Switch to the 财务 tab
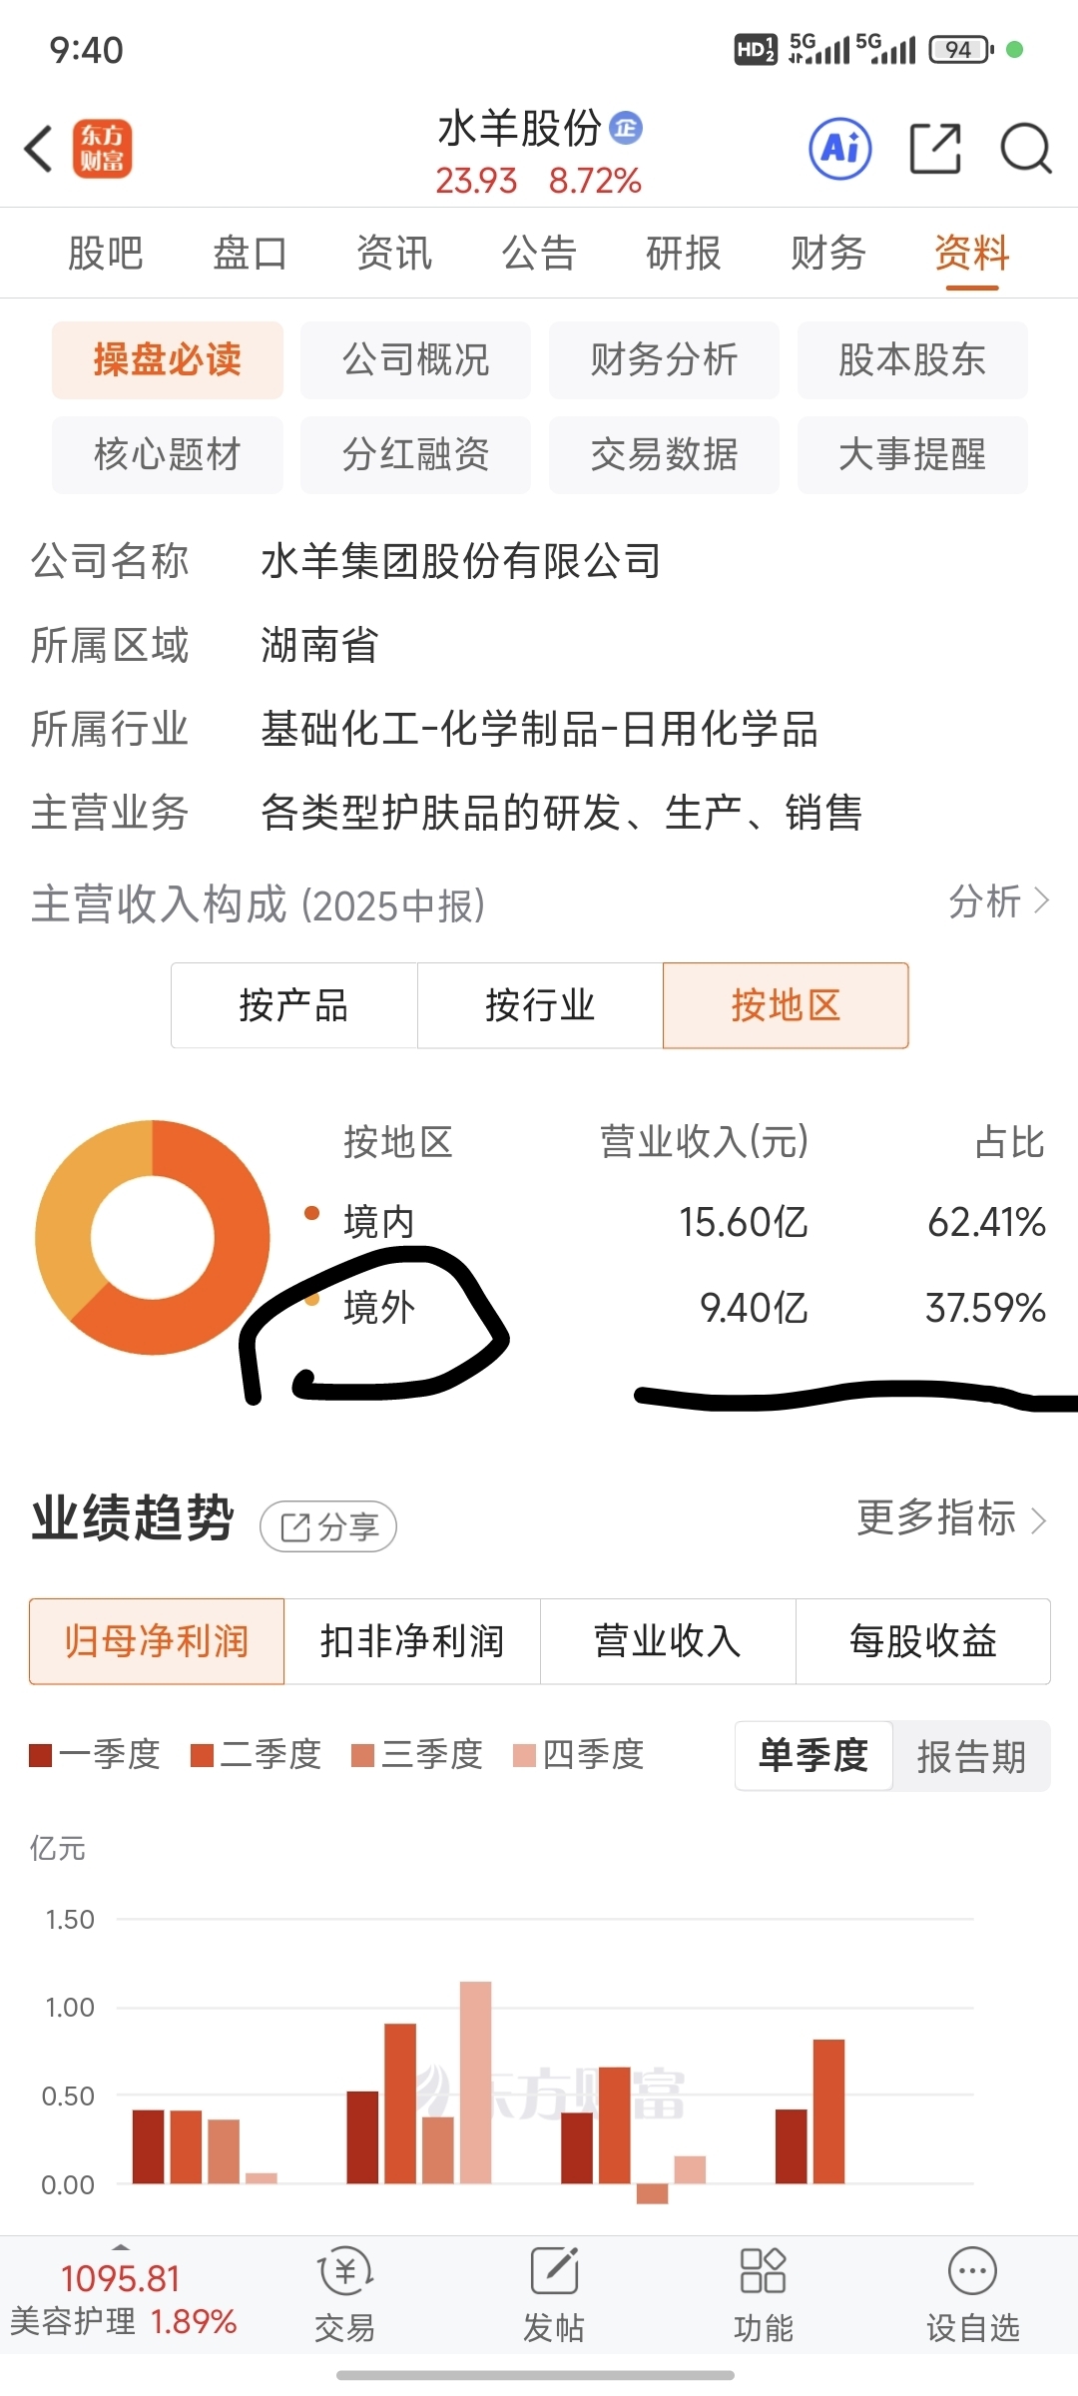The height and width of the screenshot is (2396, 1078). (x=827, y=253)
